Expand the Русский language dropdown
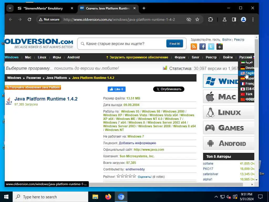The height and width of the screenshot is (202, 269). point(246,57)
